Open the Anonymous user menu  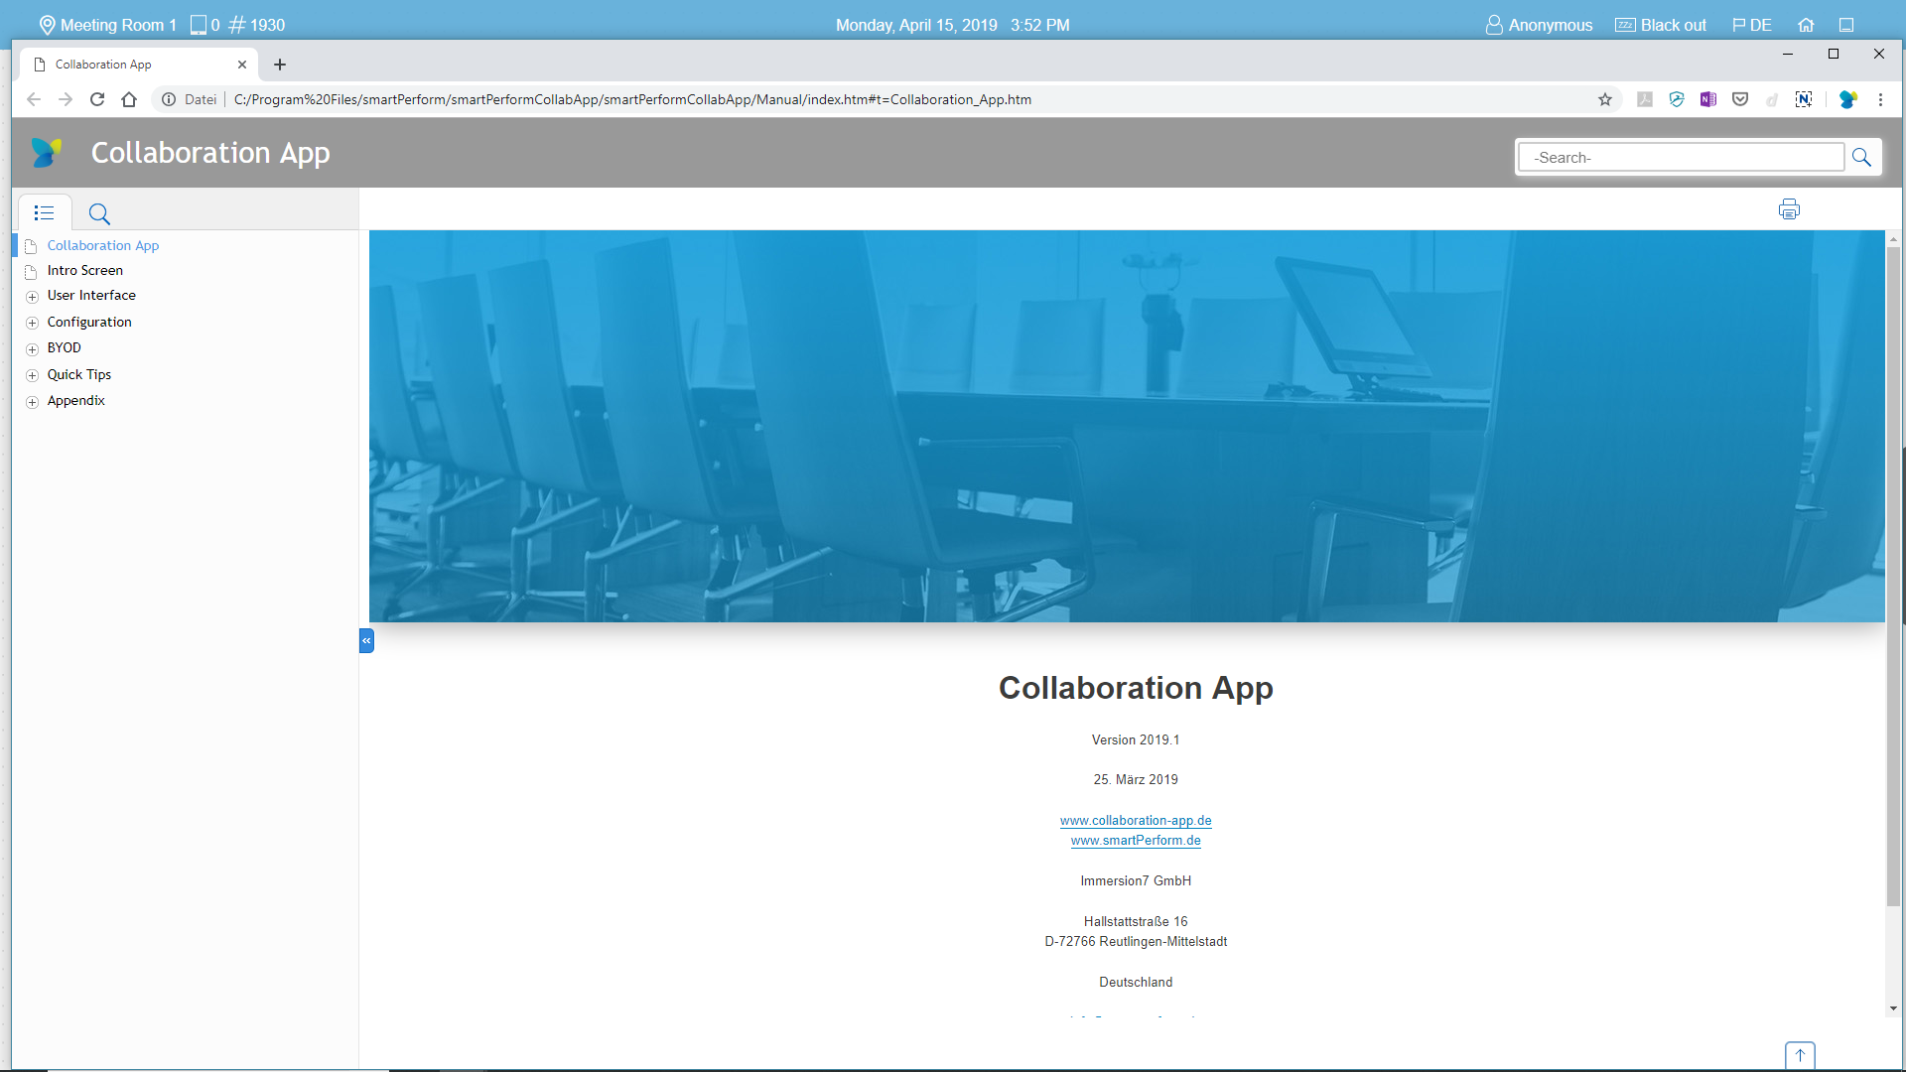coord(1539,25)
